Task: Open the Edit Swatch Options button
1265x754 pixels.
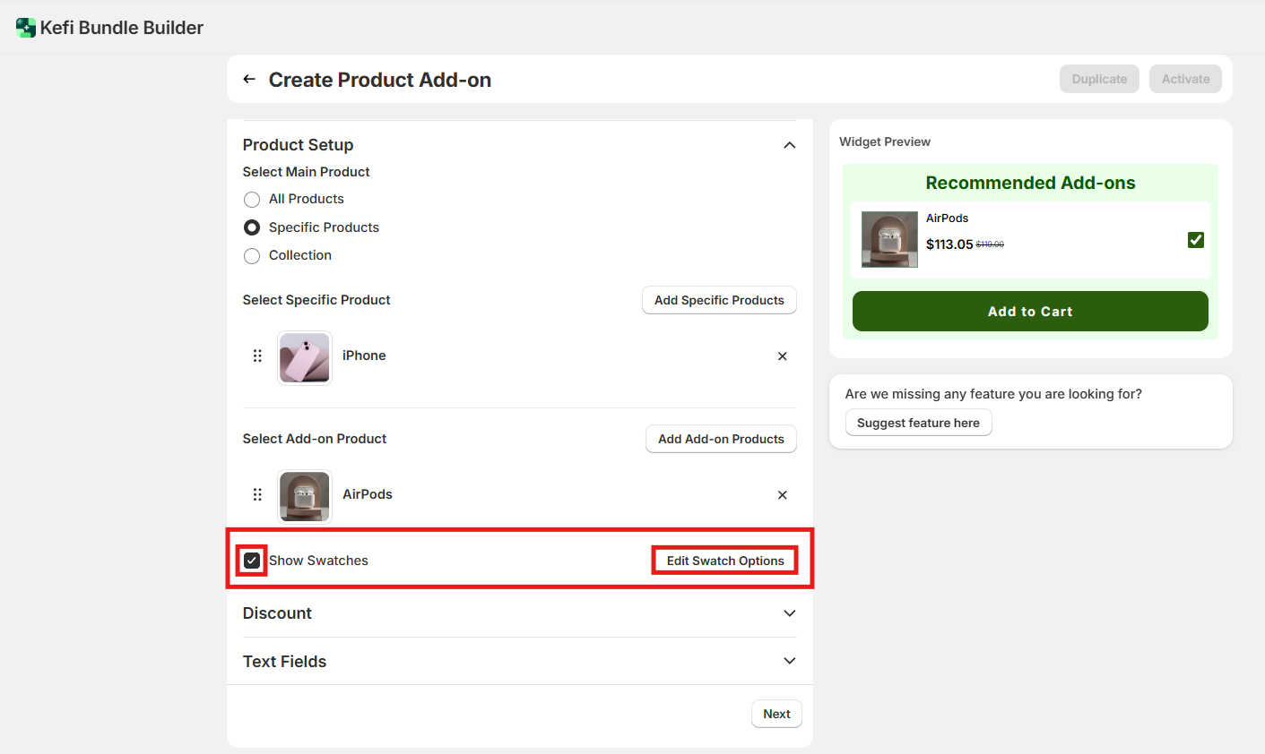Action: click(724, 561)
